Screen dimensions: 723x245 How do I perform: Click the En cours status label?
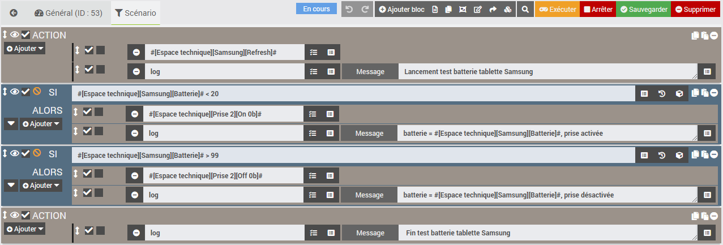coord(316,9)
